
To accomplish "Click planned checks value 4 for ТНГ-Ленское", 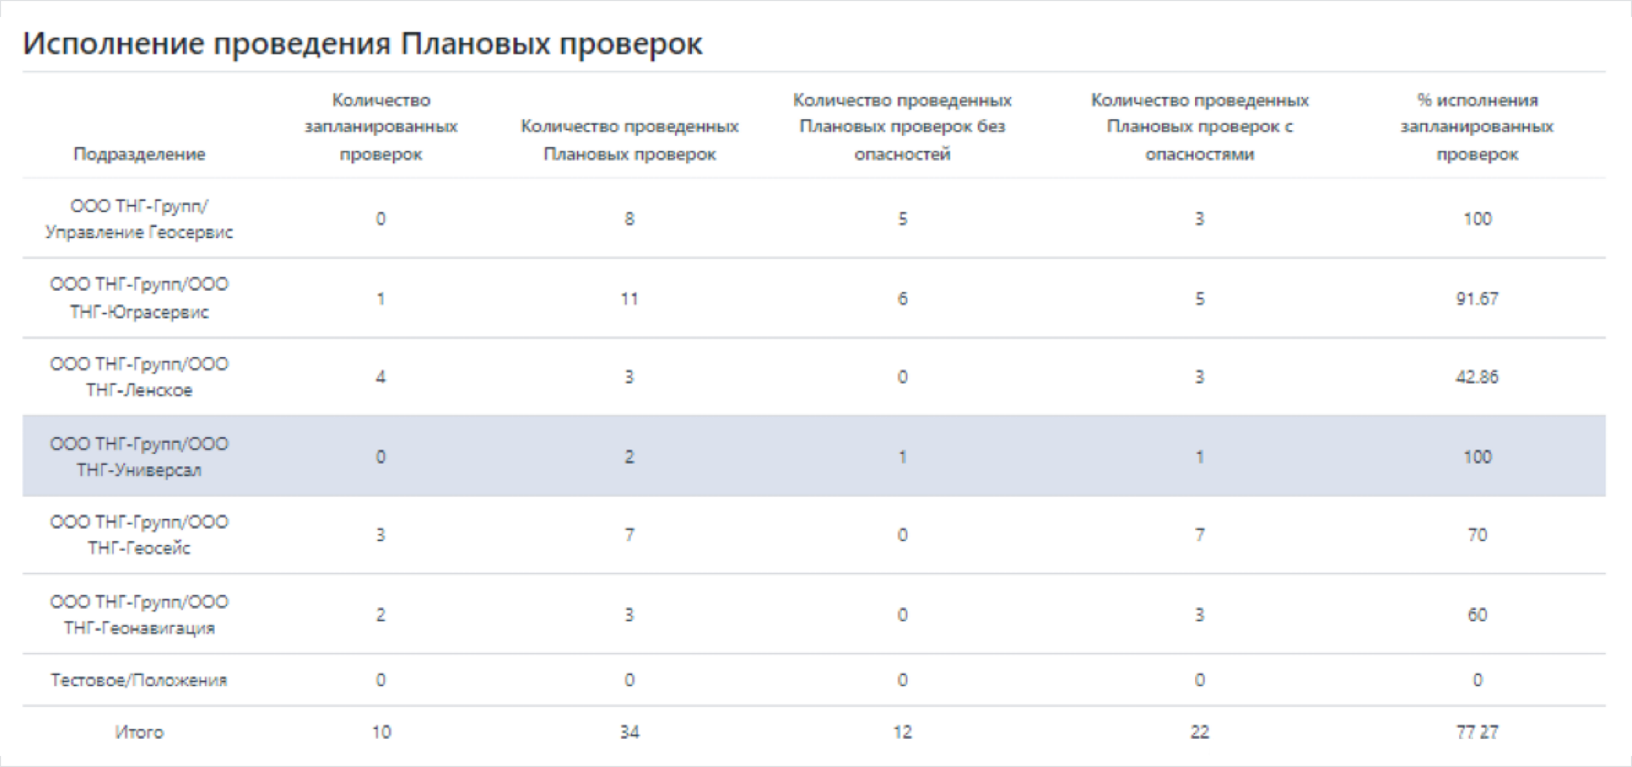I will coord(381,377).
